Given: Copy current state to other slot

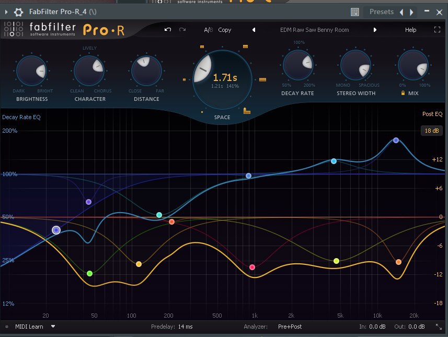Looking at the screenshot, I should [225, 30].
